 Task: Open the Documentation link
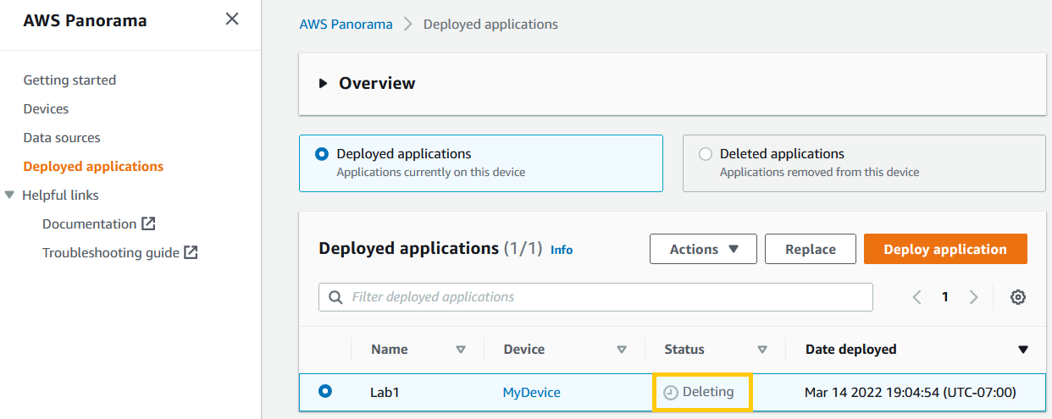pos(89,223)
